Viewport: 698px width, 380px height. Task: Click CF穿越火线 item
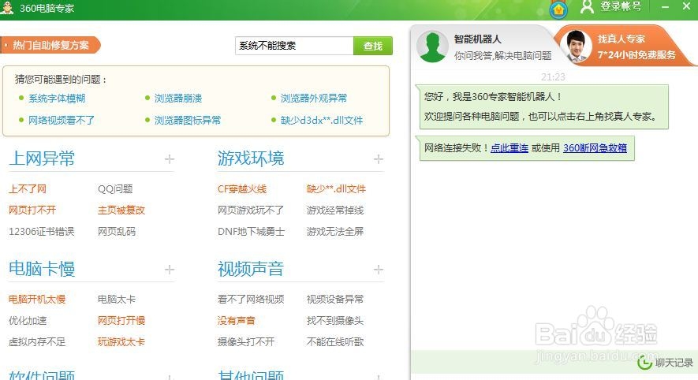coord(241,189)
